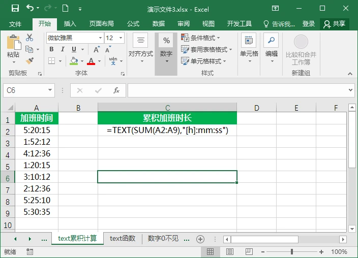358x258 pixels.
Task: Switch to the 数字0不见 sheet tab
Action: click(x=163, y=238)
